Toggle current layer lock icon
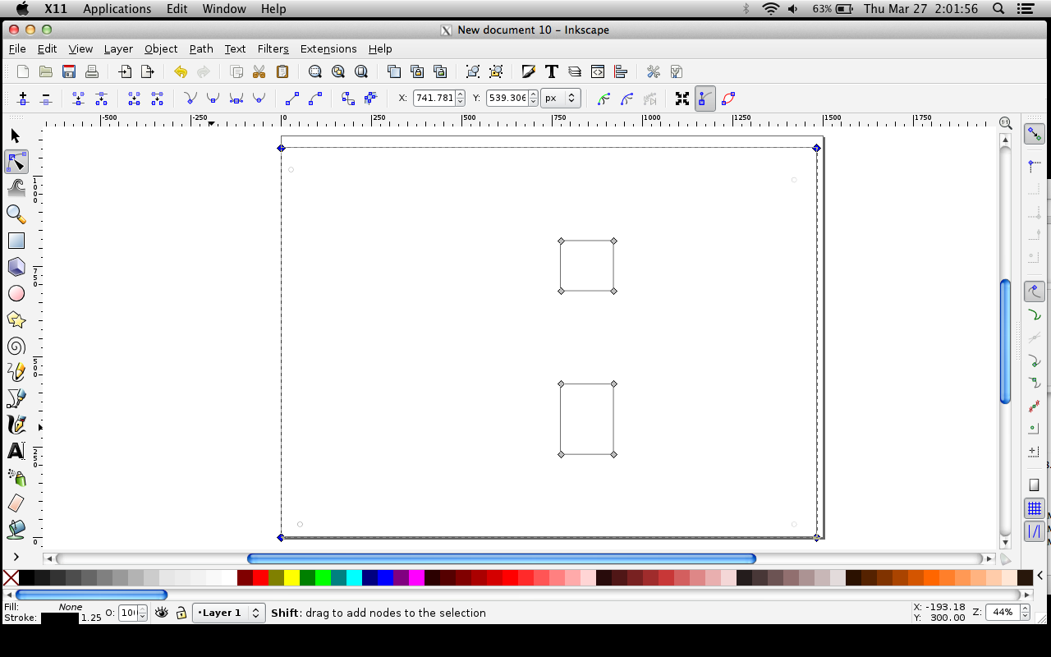The height and width of the screenshot is (657, 1051). (181, 613)
